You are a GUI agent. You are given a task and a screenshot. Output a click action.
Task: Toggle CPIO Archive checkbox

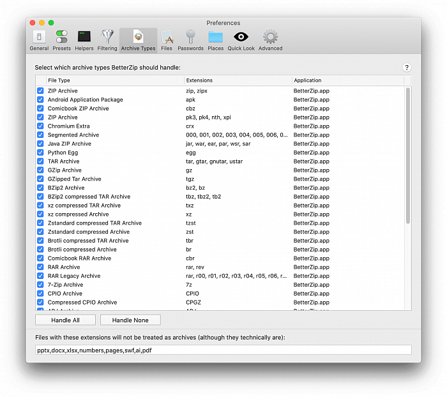pos(40,293)
